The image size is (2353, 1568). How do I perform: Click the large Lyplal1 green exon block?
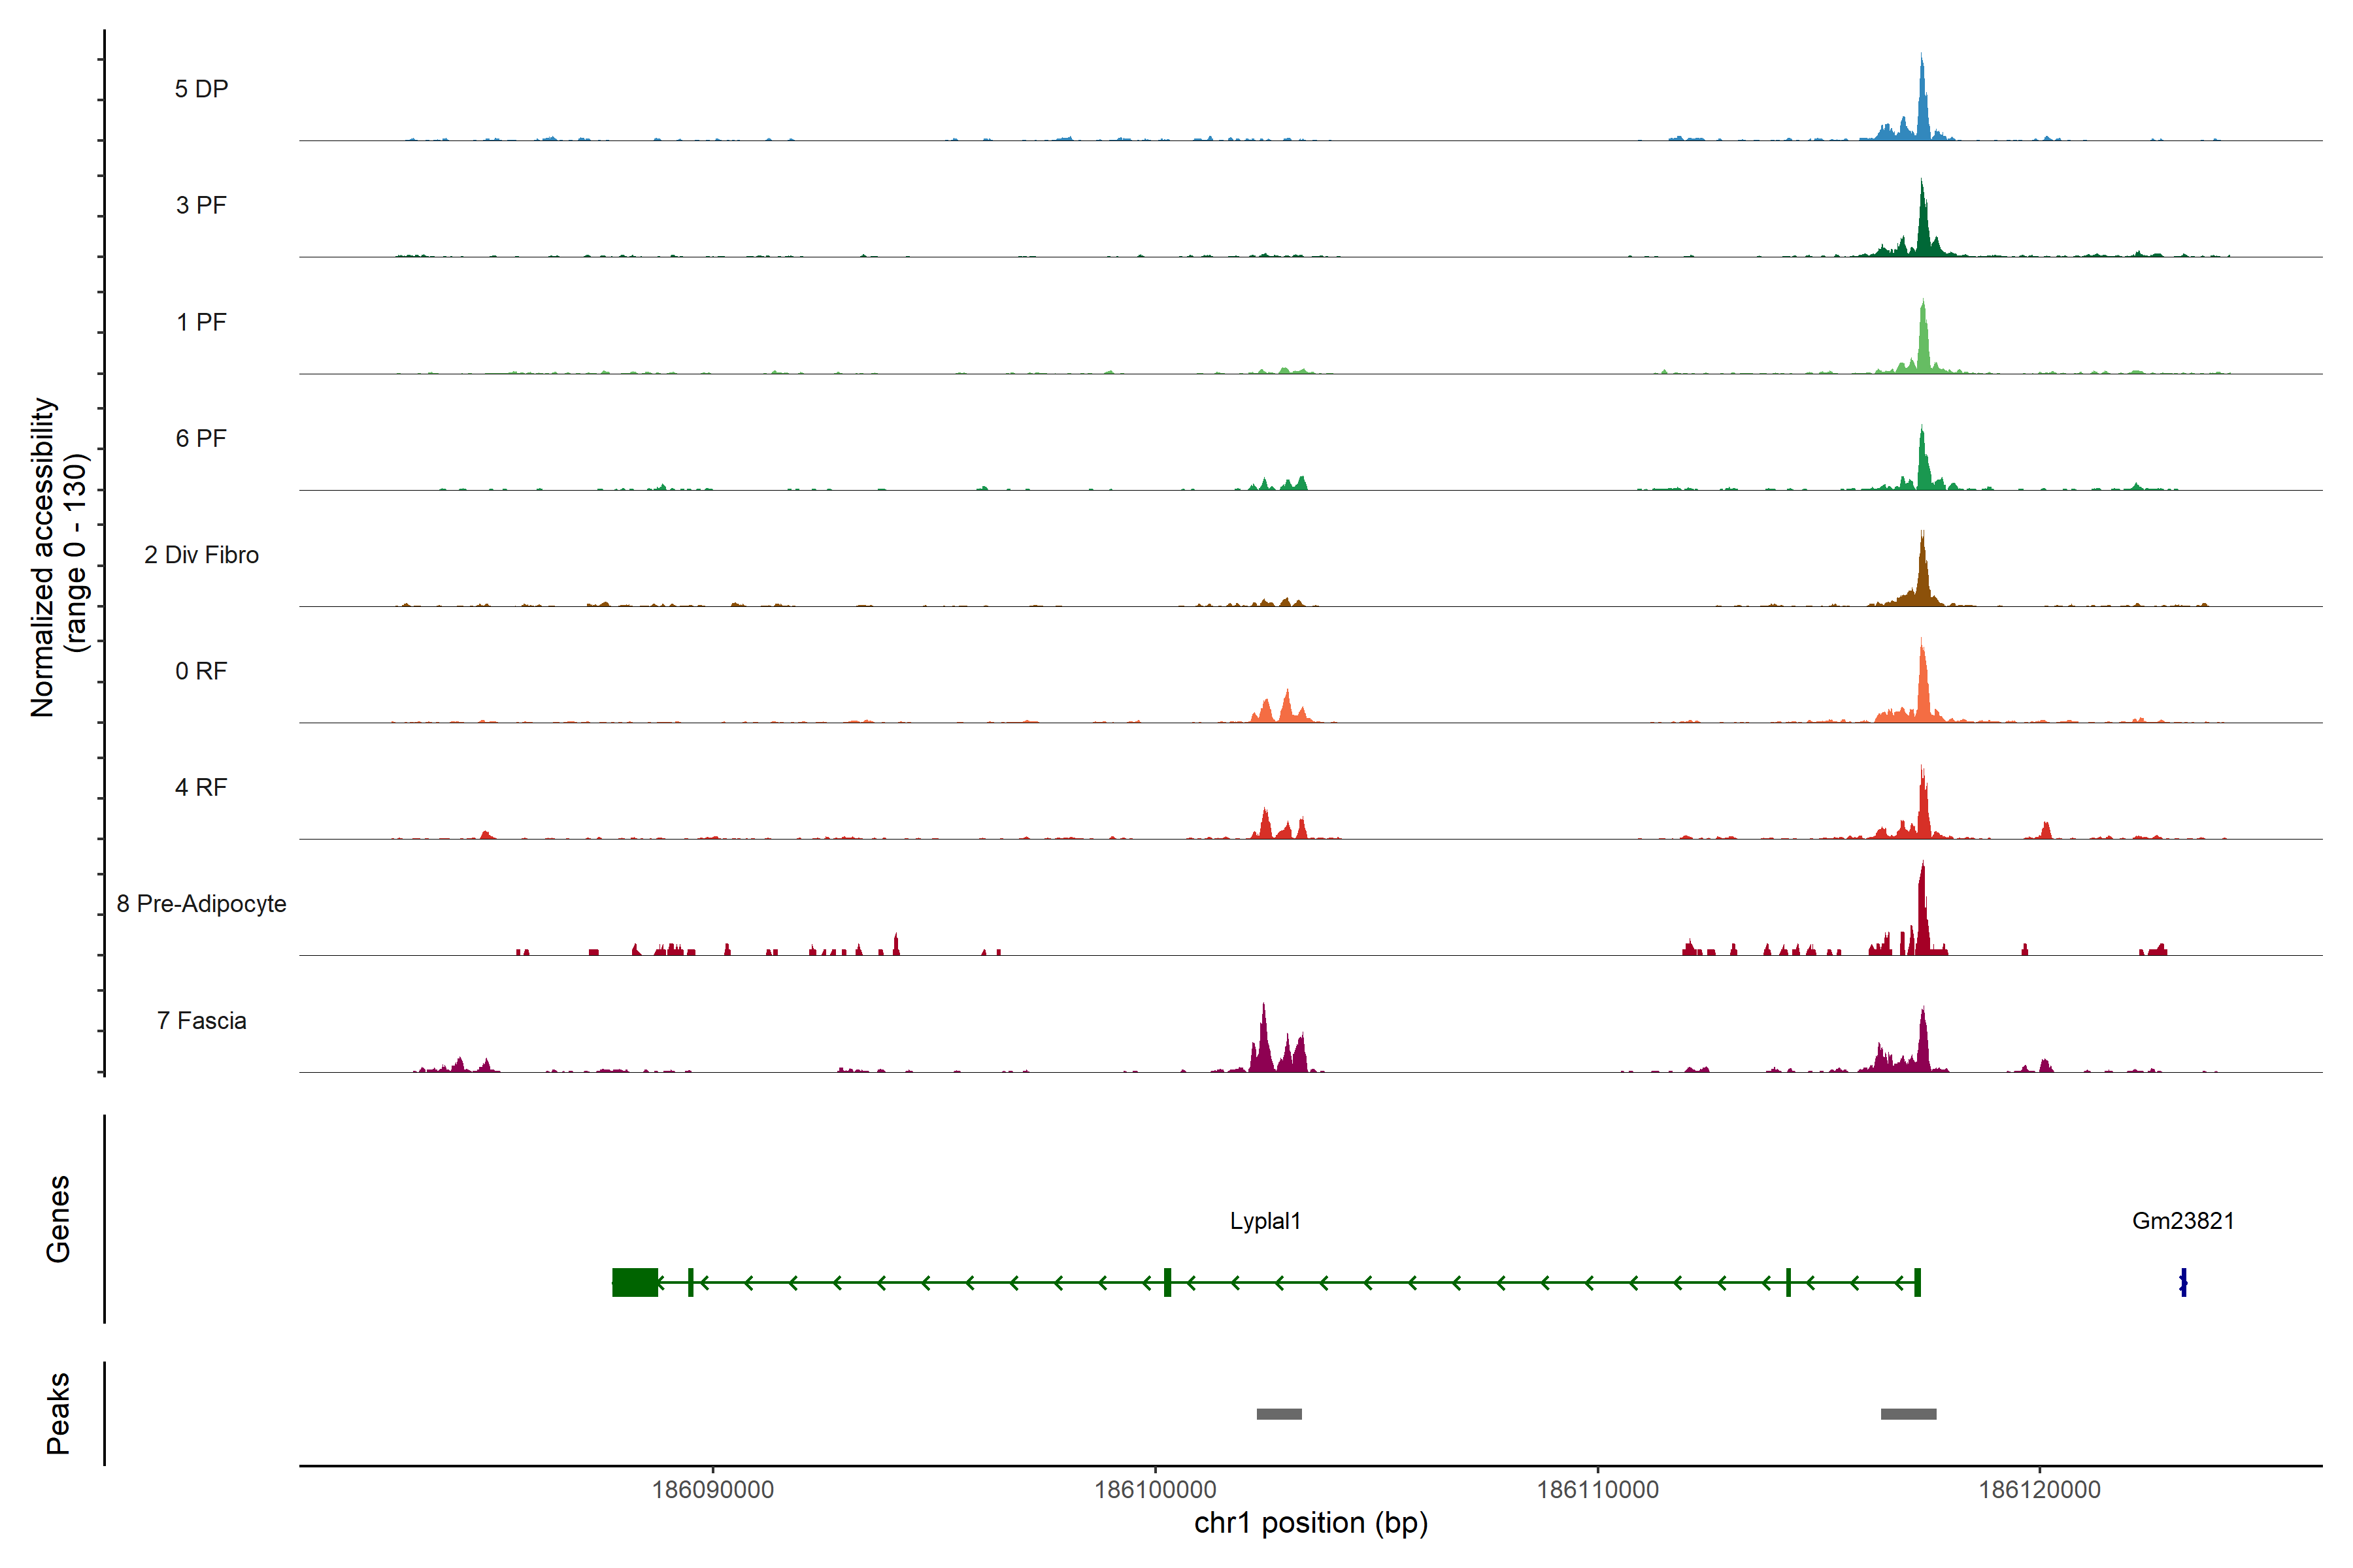[635, 1282]
